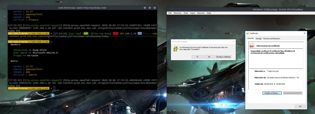Image resolution: width=315 pixels, height=114 pixels.
Task: Click the User-Agent header line in terminal
Action: coord(35,53)
